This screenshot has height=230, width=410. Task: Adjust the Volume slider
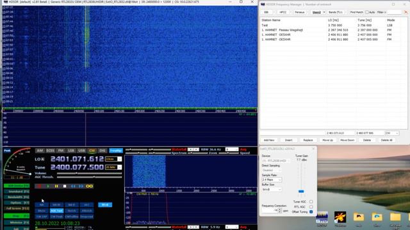90,173
